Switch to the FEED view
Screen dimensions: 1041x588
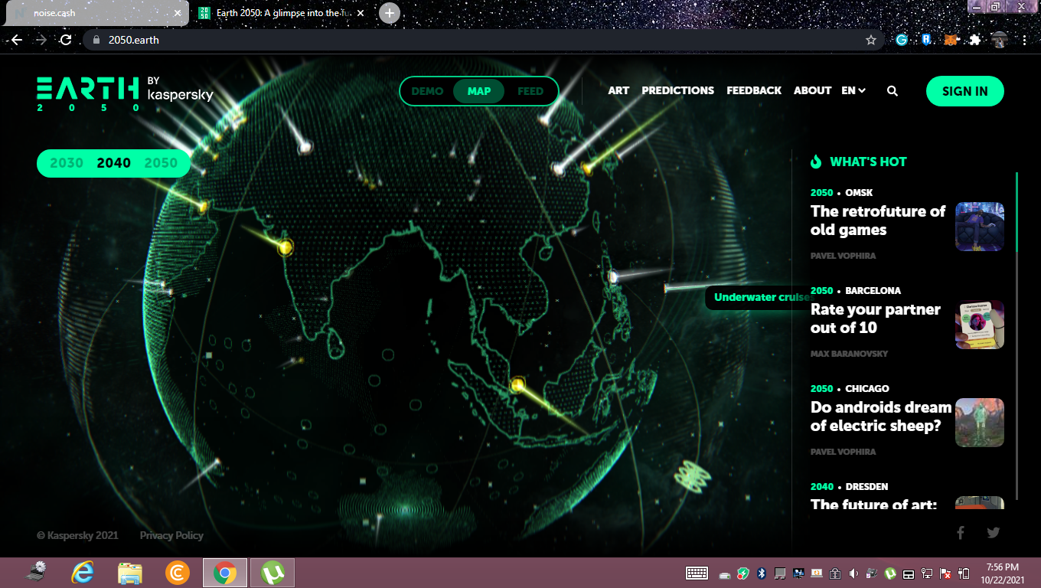530,91
